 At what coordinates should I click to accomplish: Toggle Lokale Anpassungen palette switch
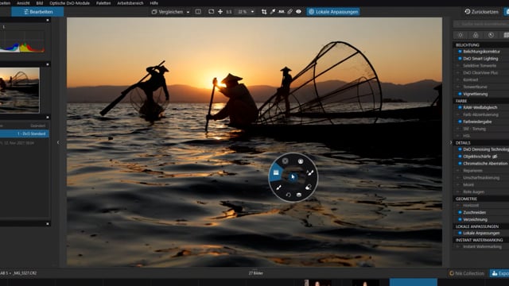tap(460, 233)
